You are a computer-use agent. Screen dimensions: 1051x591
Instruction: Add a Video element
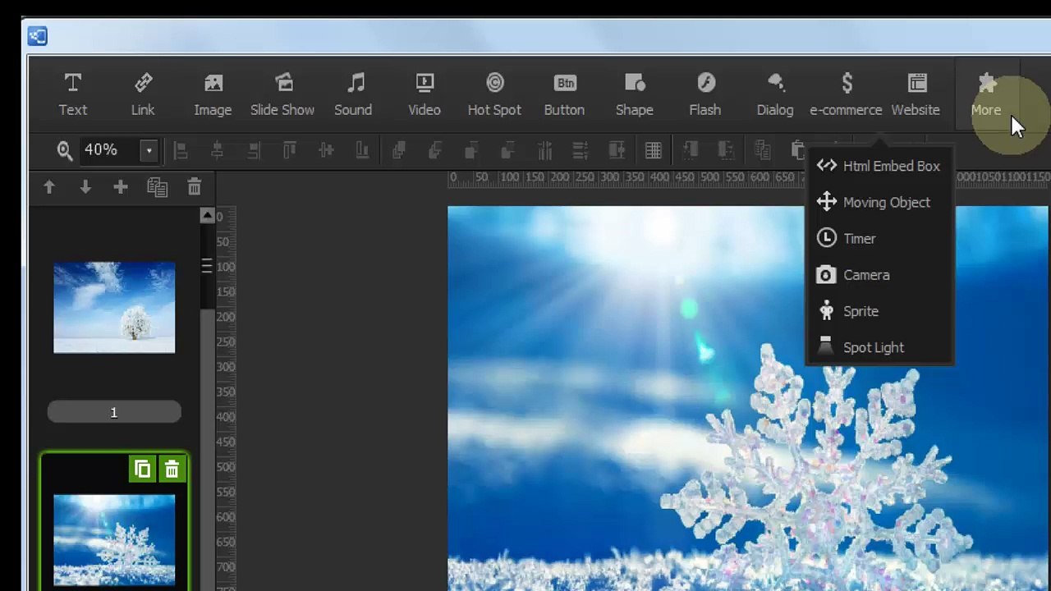click(425, 94)
